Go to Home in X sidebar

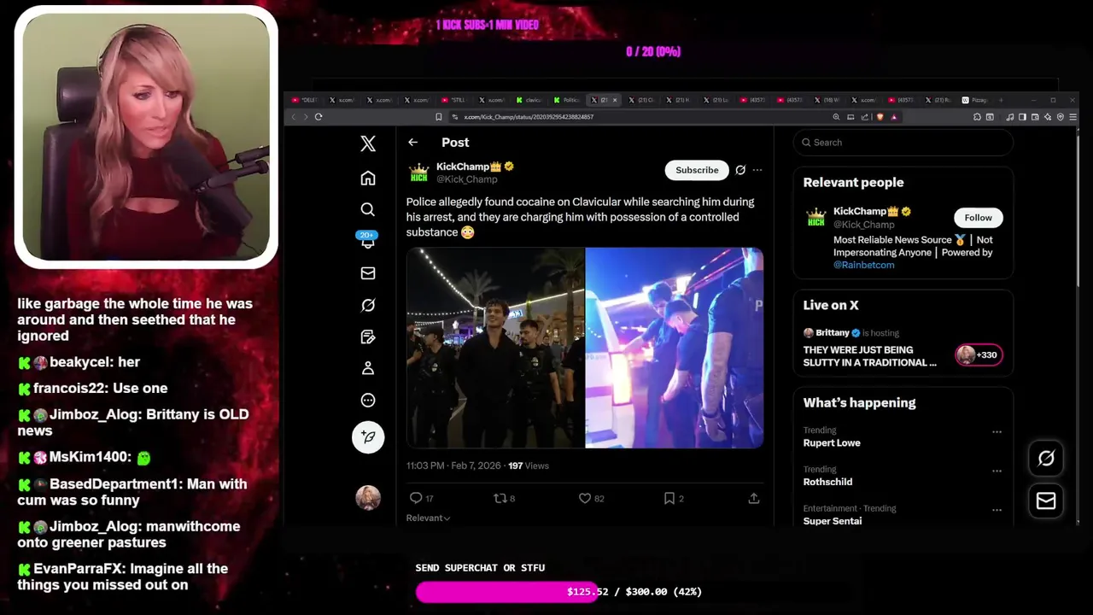[368, 178]
